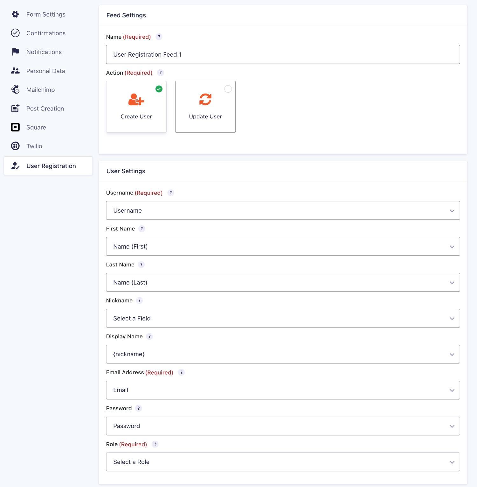Show help for Nickname field
Screen dimensions: 477x487
coord(139,300)
